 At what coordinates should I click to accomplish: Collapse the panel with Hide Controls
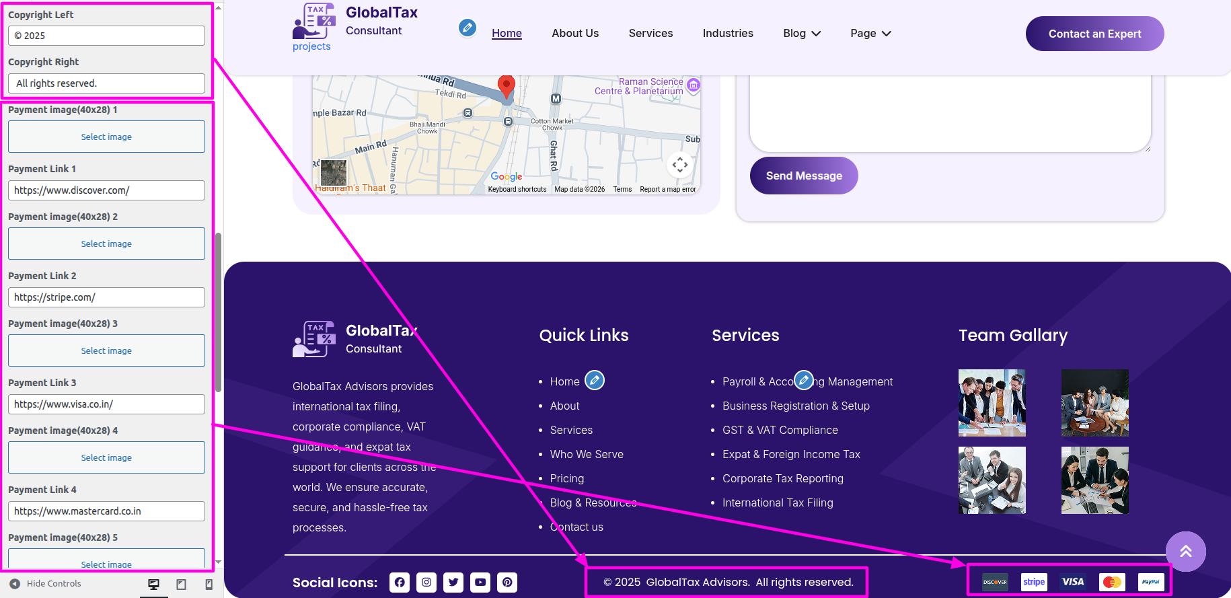tap(46, 584)
